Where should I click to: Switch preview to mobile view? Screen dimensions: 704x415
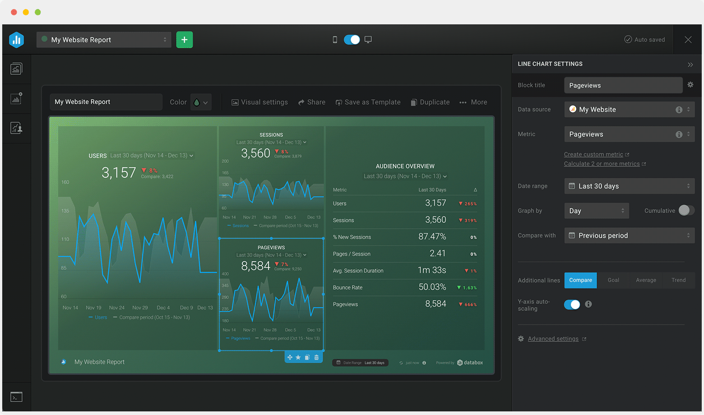[334, 40]
